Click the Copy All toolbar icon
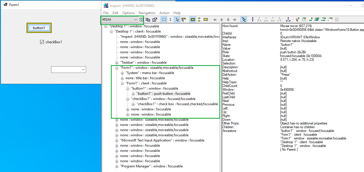Screen dimensions: 364x172 click(x=148, y=19)
